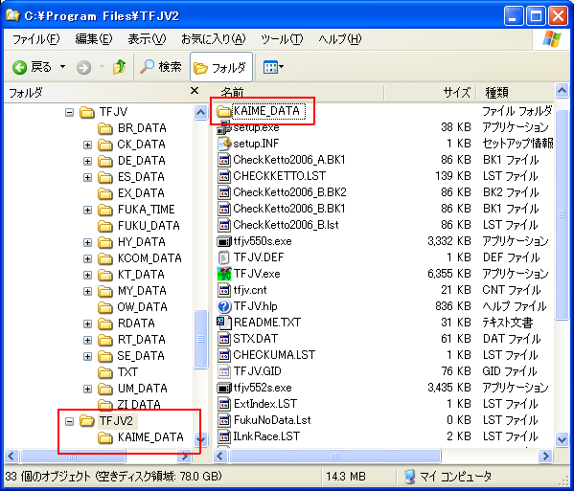
Task: Collapse the TFJV tree folder
Action: 69,112
